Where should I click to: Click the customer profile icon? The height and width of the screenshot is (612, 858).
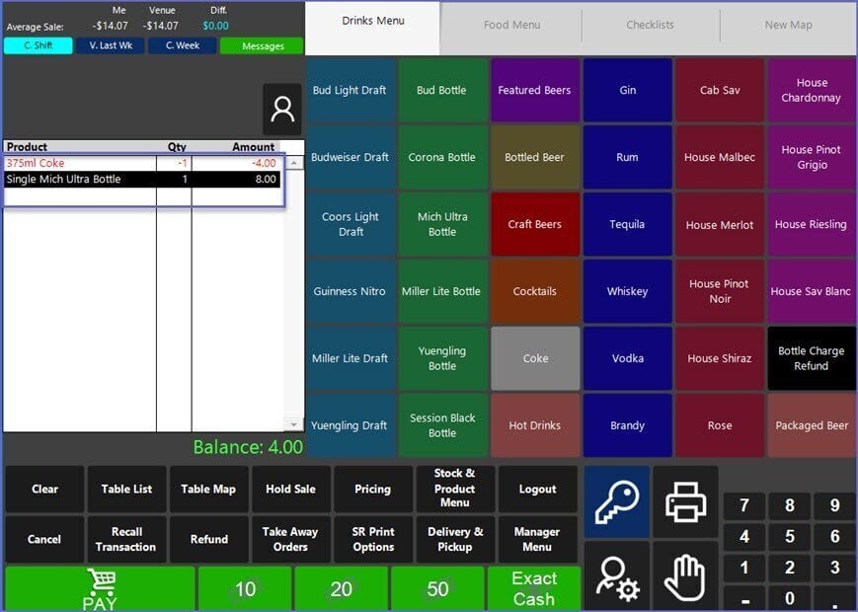282,110
